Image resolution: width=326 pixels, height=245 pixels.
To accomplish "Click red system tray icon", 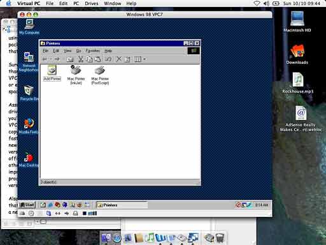I will (x=238, y=205).
